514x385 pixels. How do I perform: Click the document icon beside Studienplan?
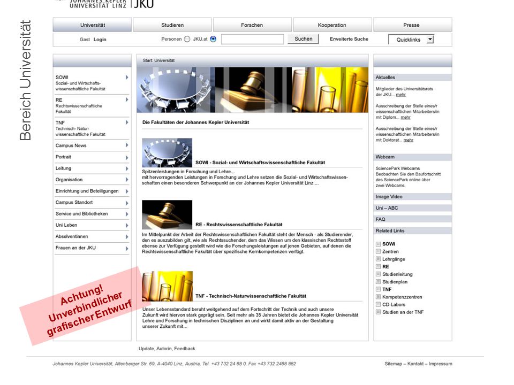378,282
